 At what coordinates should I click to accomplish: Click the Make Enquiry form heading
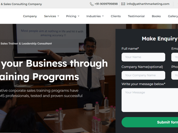160,39
